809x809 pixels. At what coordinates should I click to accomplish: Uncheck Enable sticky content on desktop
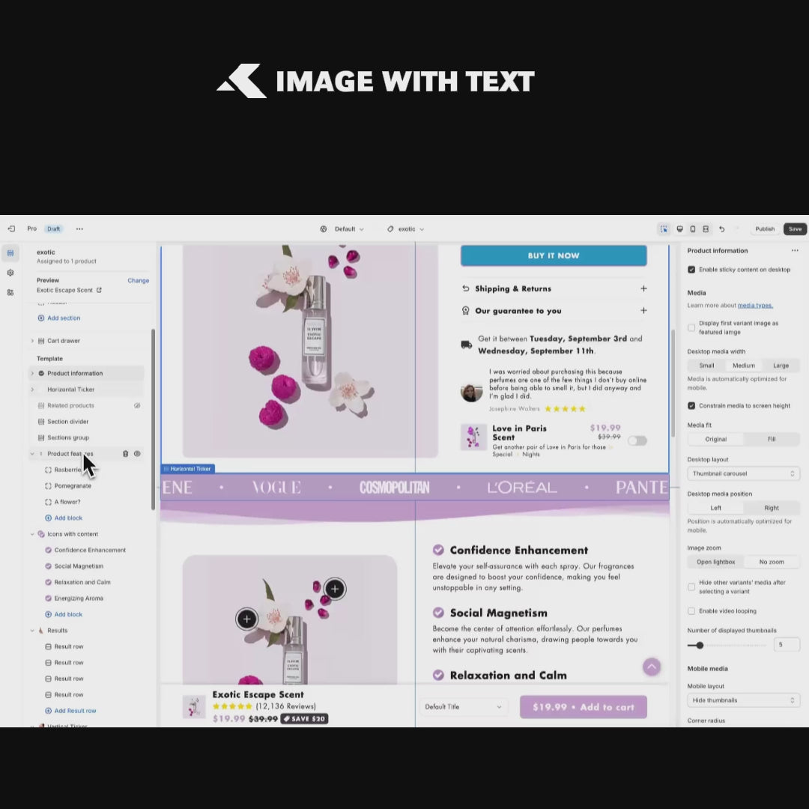click(x=691, y=270)
